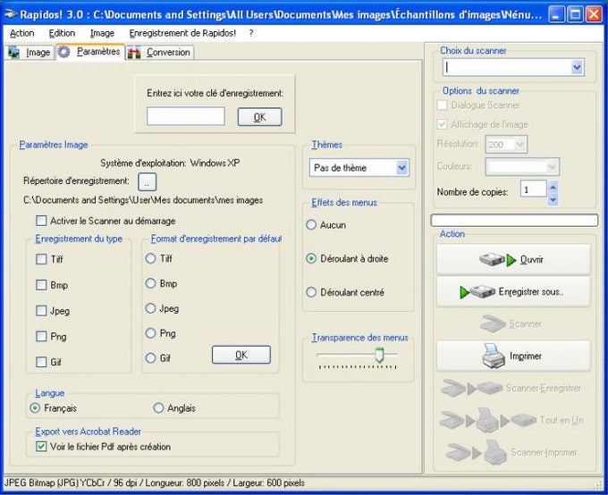Select Gif as default save format
The height and width of the screenshot is (495, 608).
[150, 357]
